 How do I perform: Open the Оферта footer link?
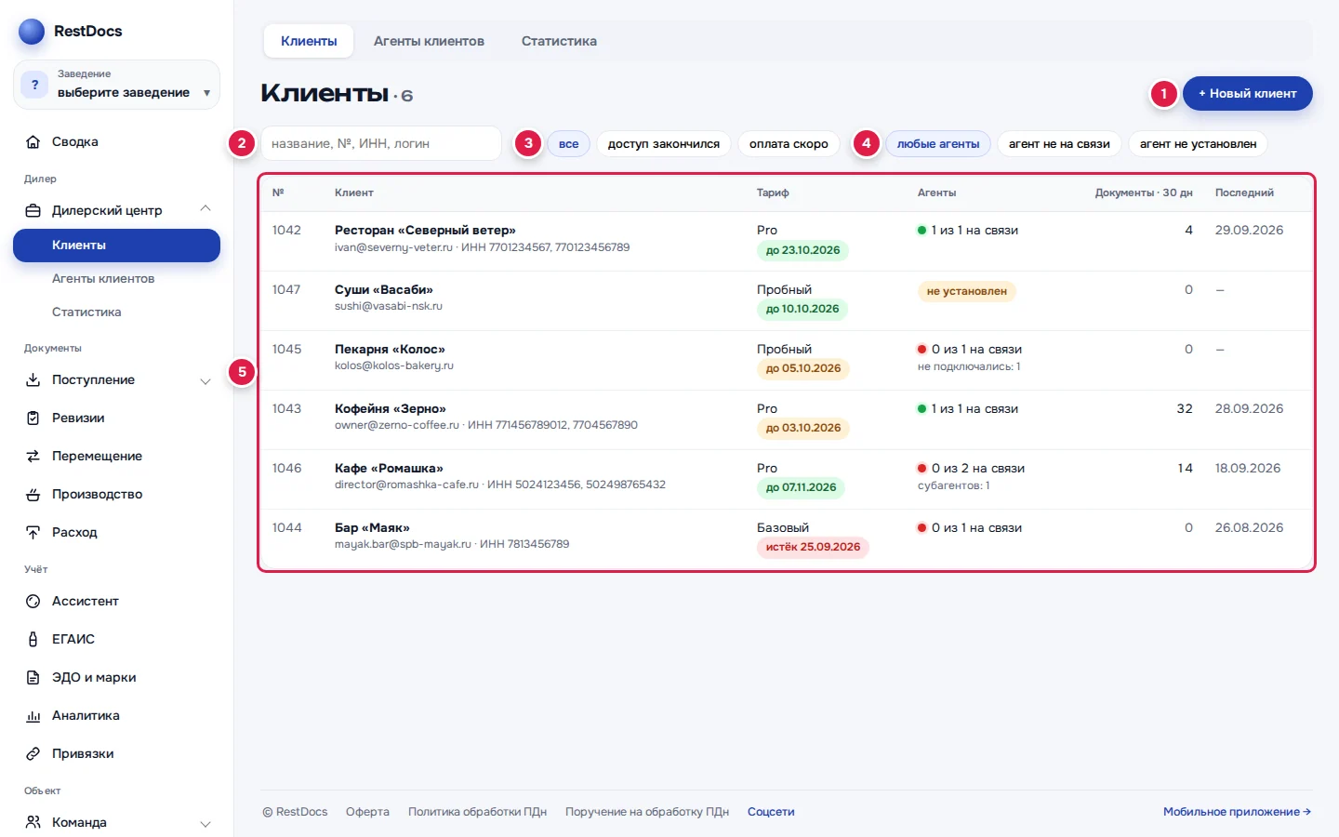pyautogui.click(x=367, y=812)
